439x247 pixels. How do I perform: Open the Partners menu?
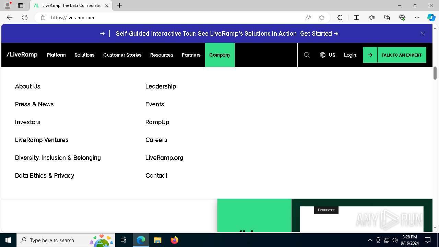(x=191, y=55)
